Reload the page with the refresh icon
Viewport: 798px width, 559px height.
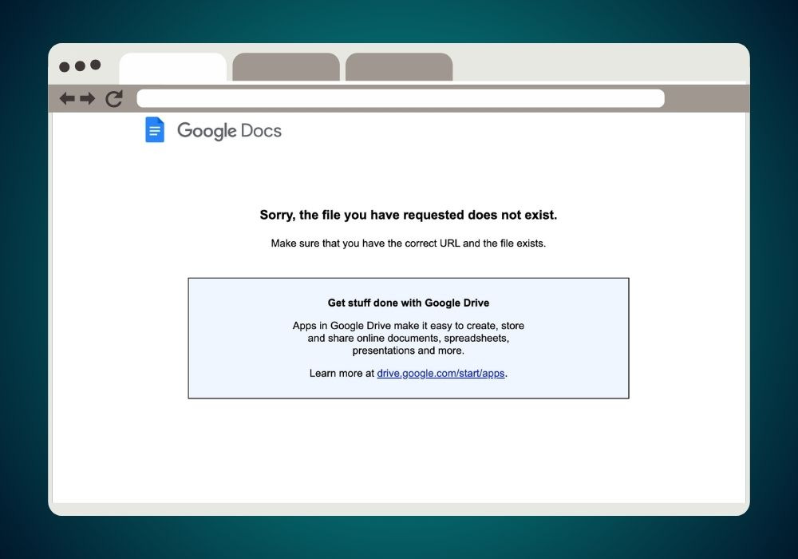point(114,98)
